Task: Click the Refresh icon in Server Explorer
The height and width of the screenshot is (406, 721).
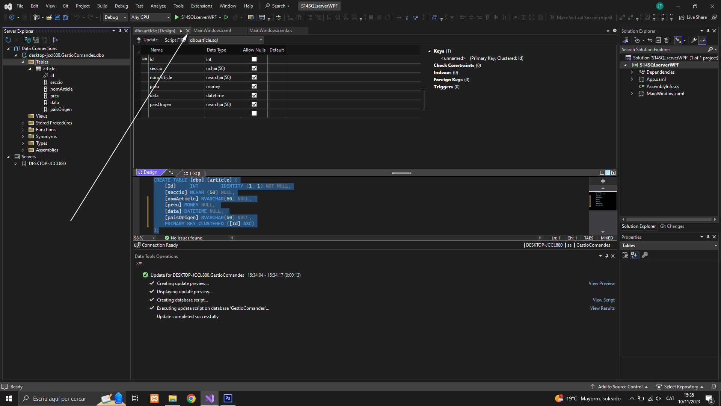Action: tap(8, 40)
